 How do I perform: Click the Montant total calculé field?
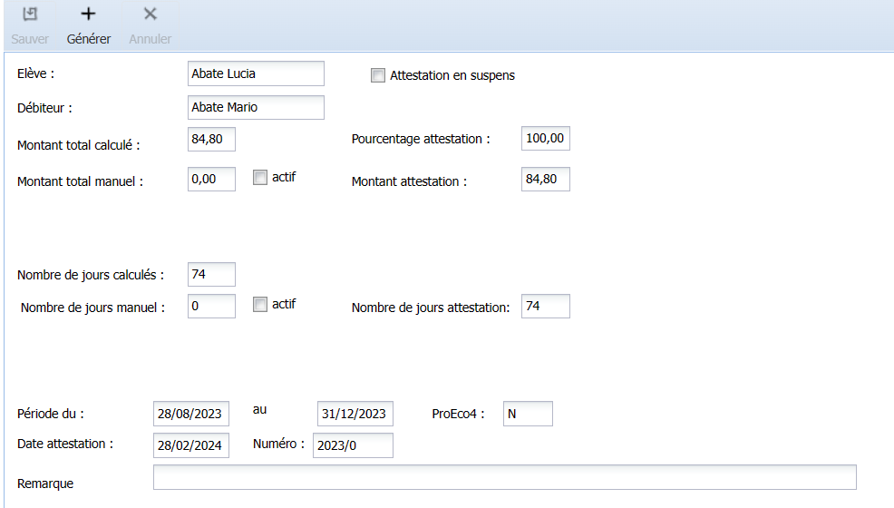211,139
